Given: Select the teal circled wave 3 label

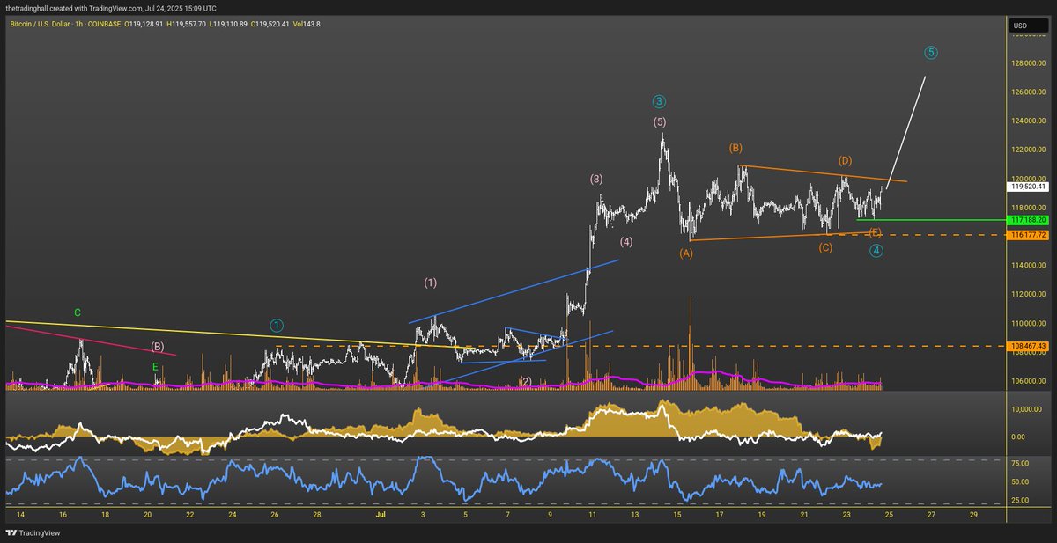Looking at the screenshot, I should point(659,101).
